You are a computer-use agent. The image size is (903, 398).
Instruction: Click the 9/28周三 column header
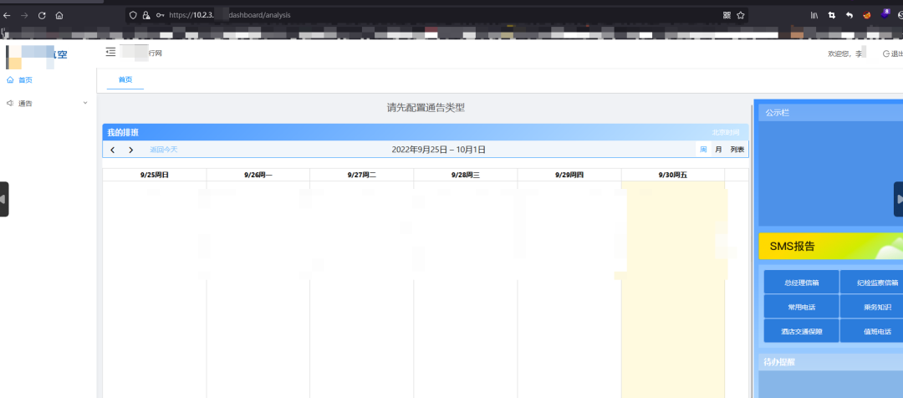[x=466, y=175]
